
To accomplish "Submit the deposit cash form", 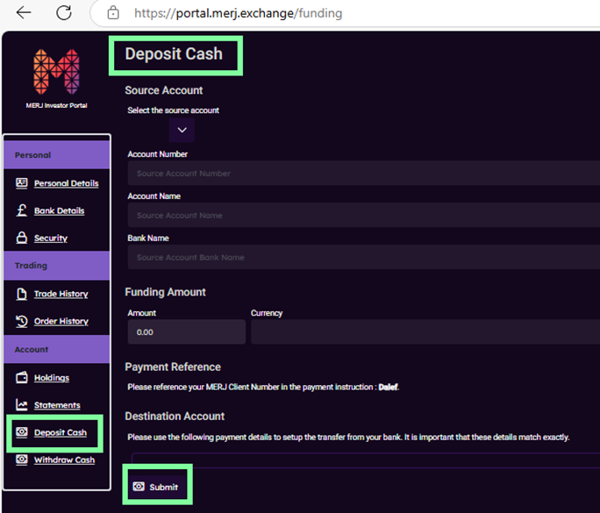I will (x=156, y=487).
